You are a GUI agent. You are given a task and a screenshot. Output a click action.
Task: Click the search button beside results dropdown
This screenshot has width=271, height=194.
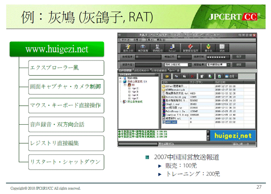click(x=239, y=65)
